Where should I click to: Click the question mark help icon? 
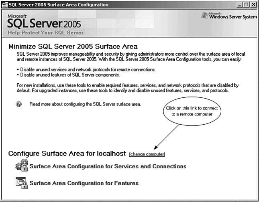pyautogui.click(x=18, y=104)
